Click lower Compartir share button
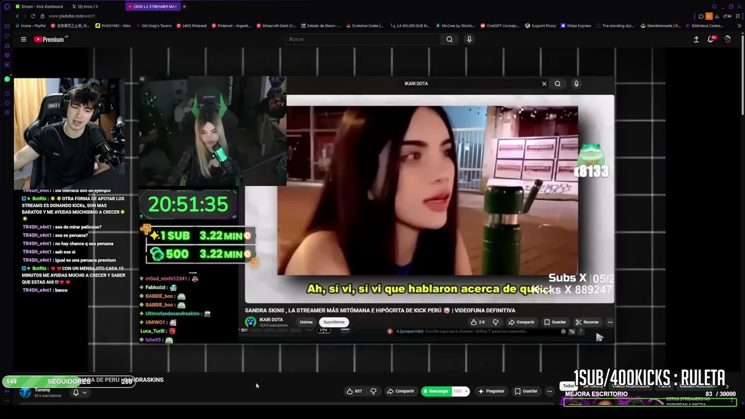 [401, 391]
